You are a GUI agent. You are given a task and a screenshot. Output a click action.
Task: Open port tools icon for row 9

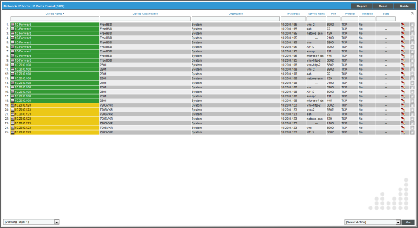[403, 60]
